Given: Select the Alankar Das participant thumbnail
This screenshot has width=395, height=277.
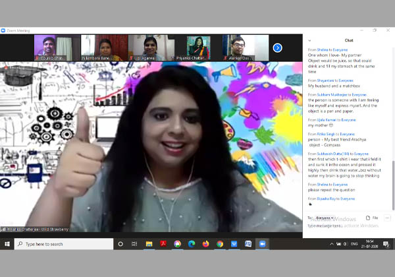Looking at the screenshot, I should pos(246,47).
